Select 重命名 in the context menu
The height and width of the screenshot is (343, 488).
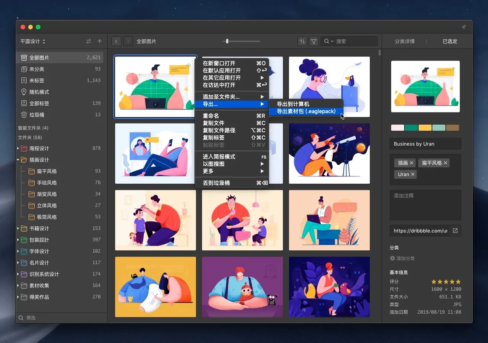[232, 116]
